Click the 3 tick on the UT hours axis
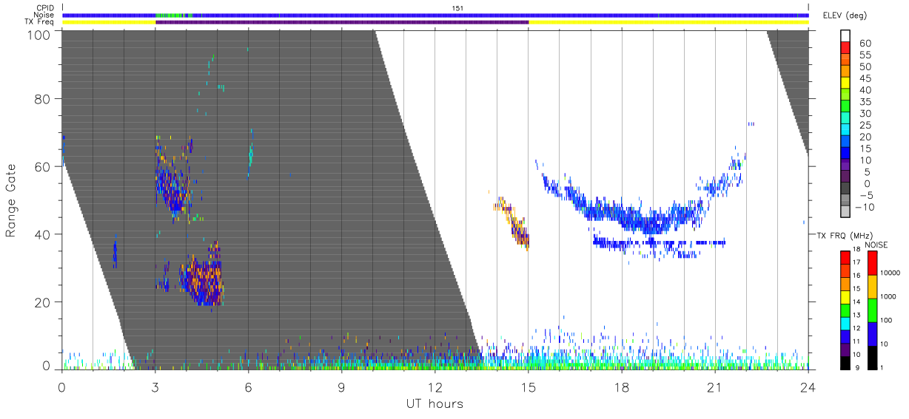909x419 pixels. 155,386
